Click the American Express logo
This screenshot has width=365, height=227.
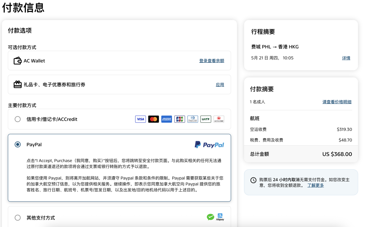(167, 119)
